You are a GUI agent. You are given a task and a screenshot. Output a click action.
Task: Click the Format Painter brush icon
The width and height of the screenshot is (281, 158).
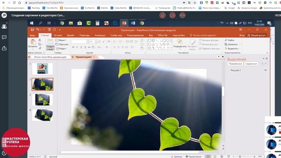pos(40,48)
